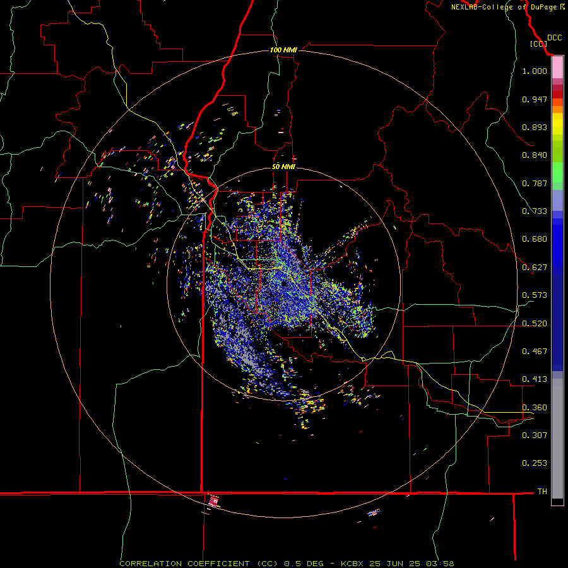Click the 100 NMI range ring label

tap(283, 50)
